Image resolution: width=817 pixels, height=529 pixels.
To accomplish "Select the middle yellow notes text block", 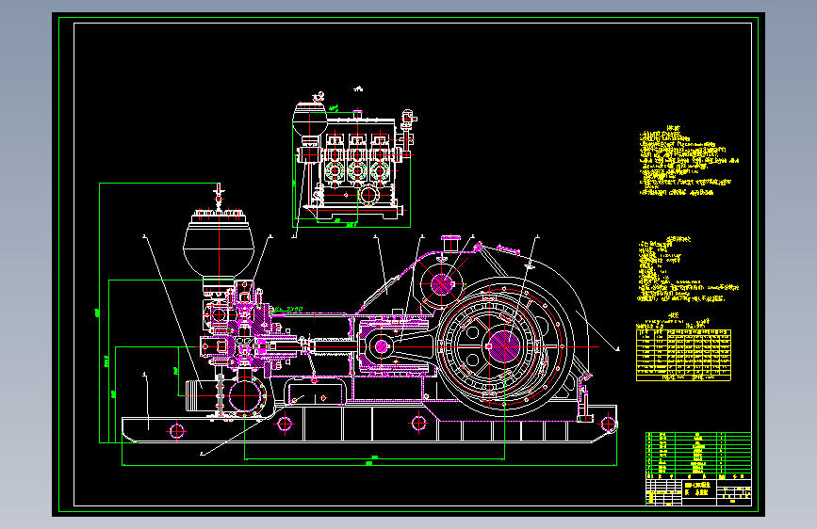I will pos(688,269).
